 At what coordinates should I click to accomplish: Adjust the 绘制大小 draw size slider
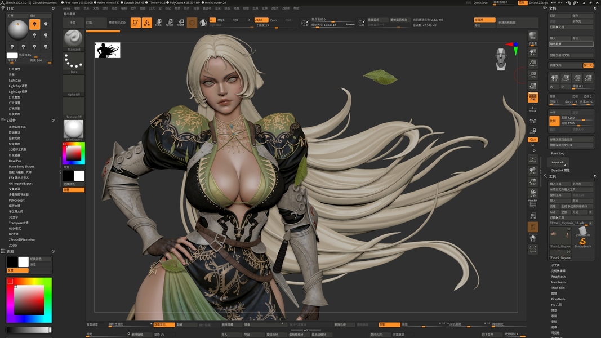[x=333, y=25]
